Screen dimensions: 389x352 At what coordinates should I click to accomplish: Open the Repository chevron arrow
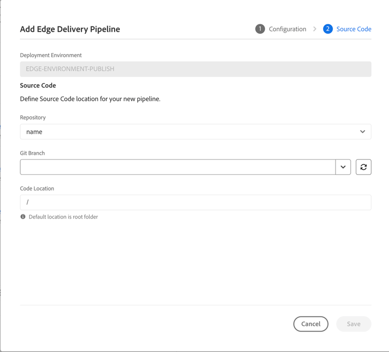pos(363,132)
